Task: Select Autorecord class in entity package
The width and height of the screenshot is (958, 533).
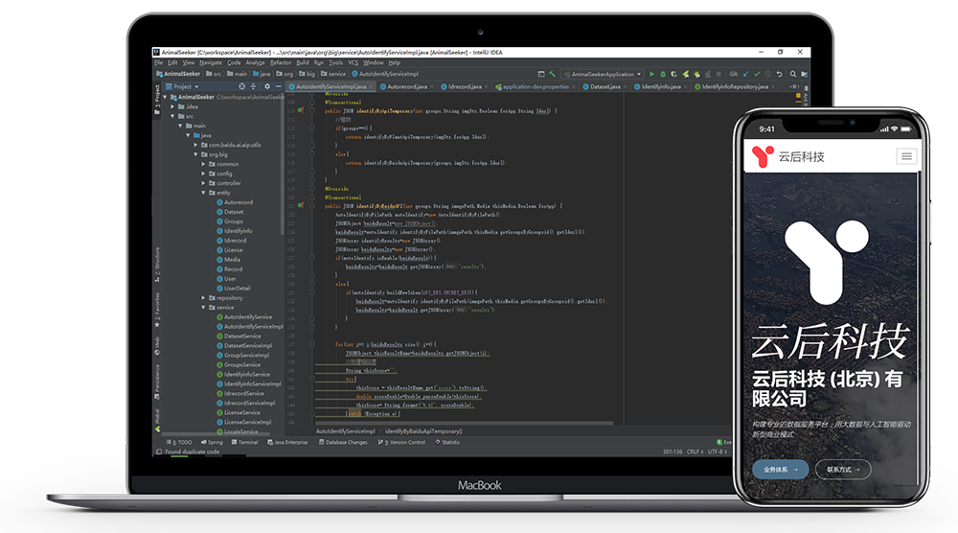Action: 234,202
